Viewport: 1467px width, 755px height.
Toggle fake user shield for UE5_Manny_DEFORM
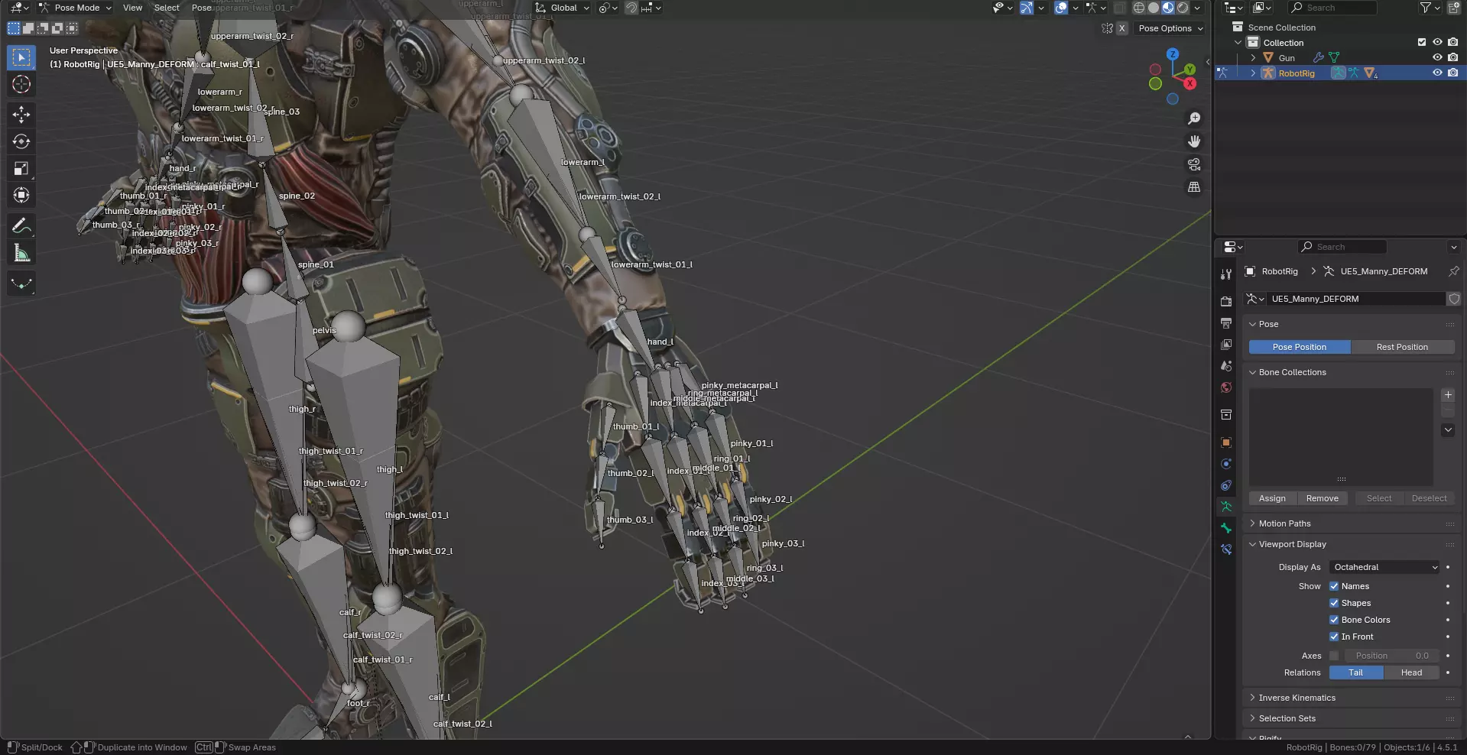pyautogui.click(x=1454, y=299)
